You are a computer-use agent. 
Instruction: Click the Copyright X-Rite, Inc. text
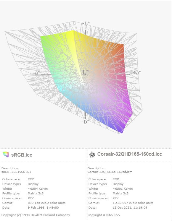(104, 215)
